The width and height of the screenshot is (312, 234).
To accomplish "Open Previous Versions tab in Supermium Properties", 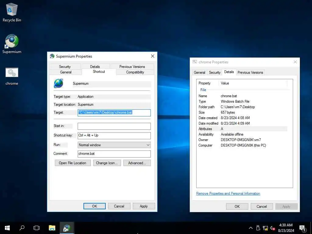I will pyautogui.click(x=132, y=67).
